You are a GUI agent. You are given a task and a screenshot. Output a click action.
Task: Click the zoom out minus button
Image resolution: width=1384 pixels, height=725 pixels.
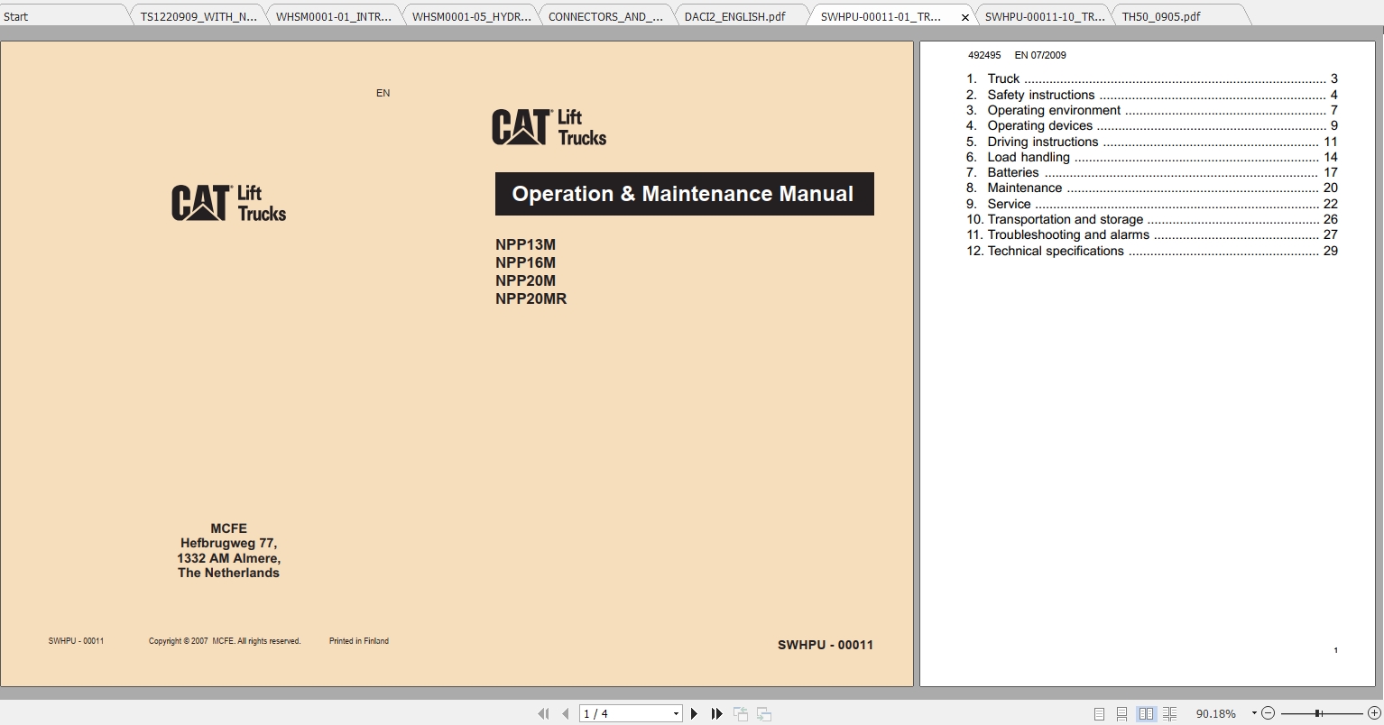[x=1268, y=713]
